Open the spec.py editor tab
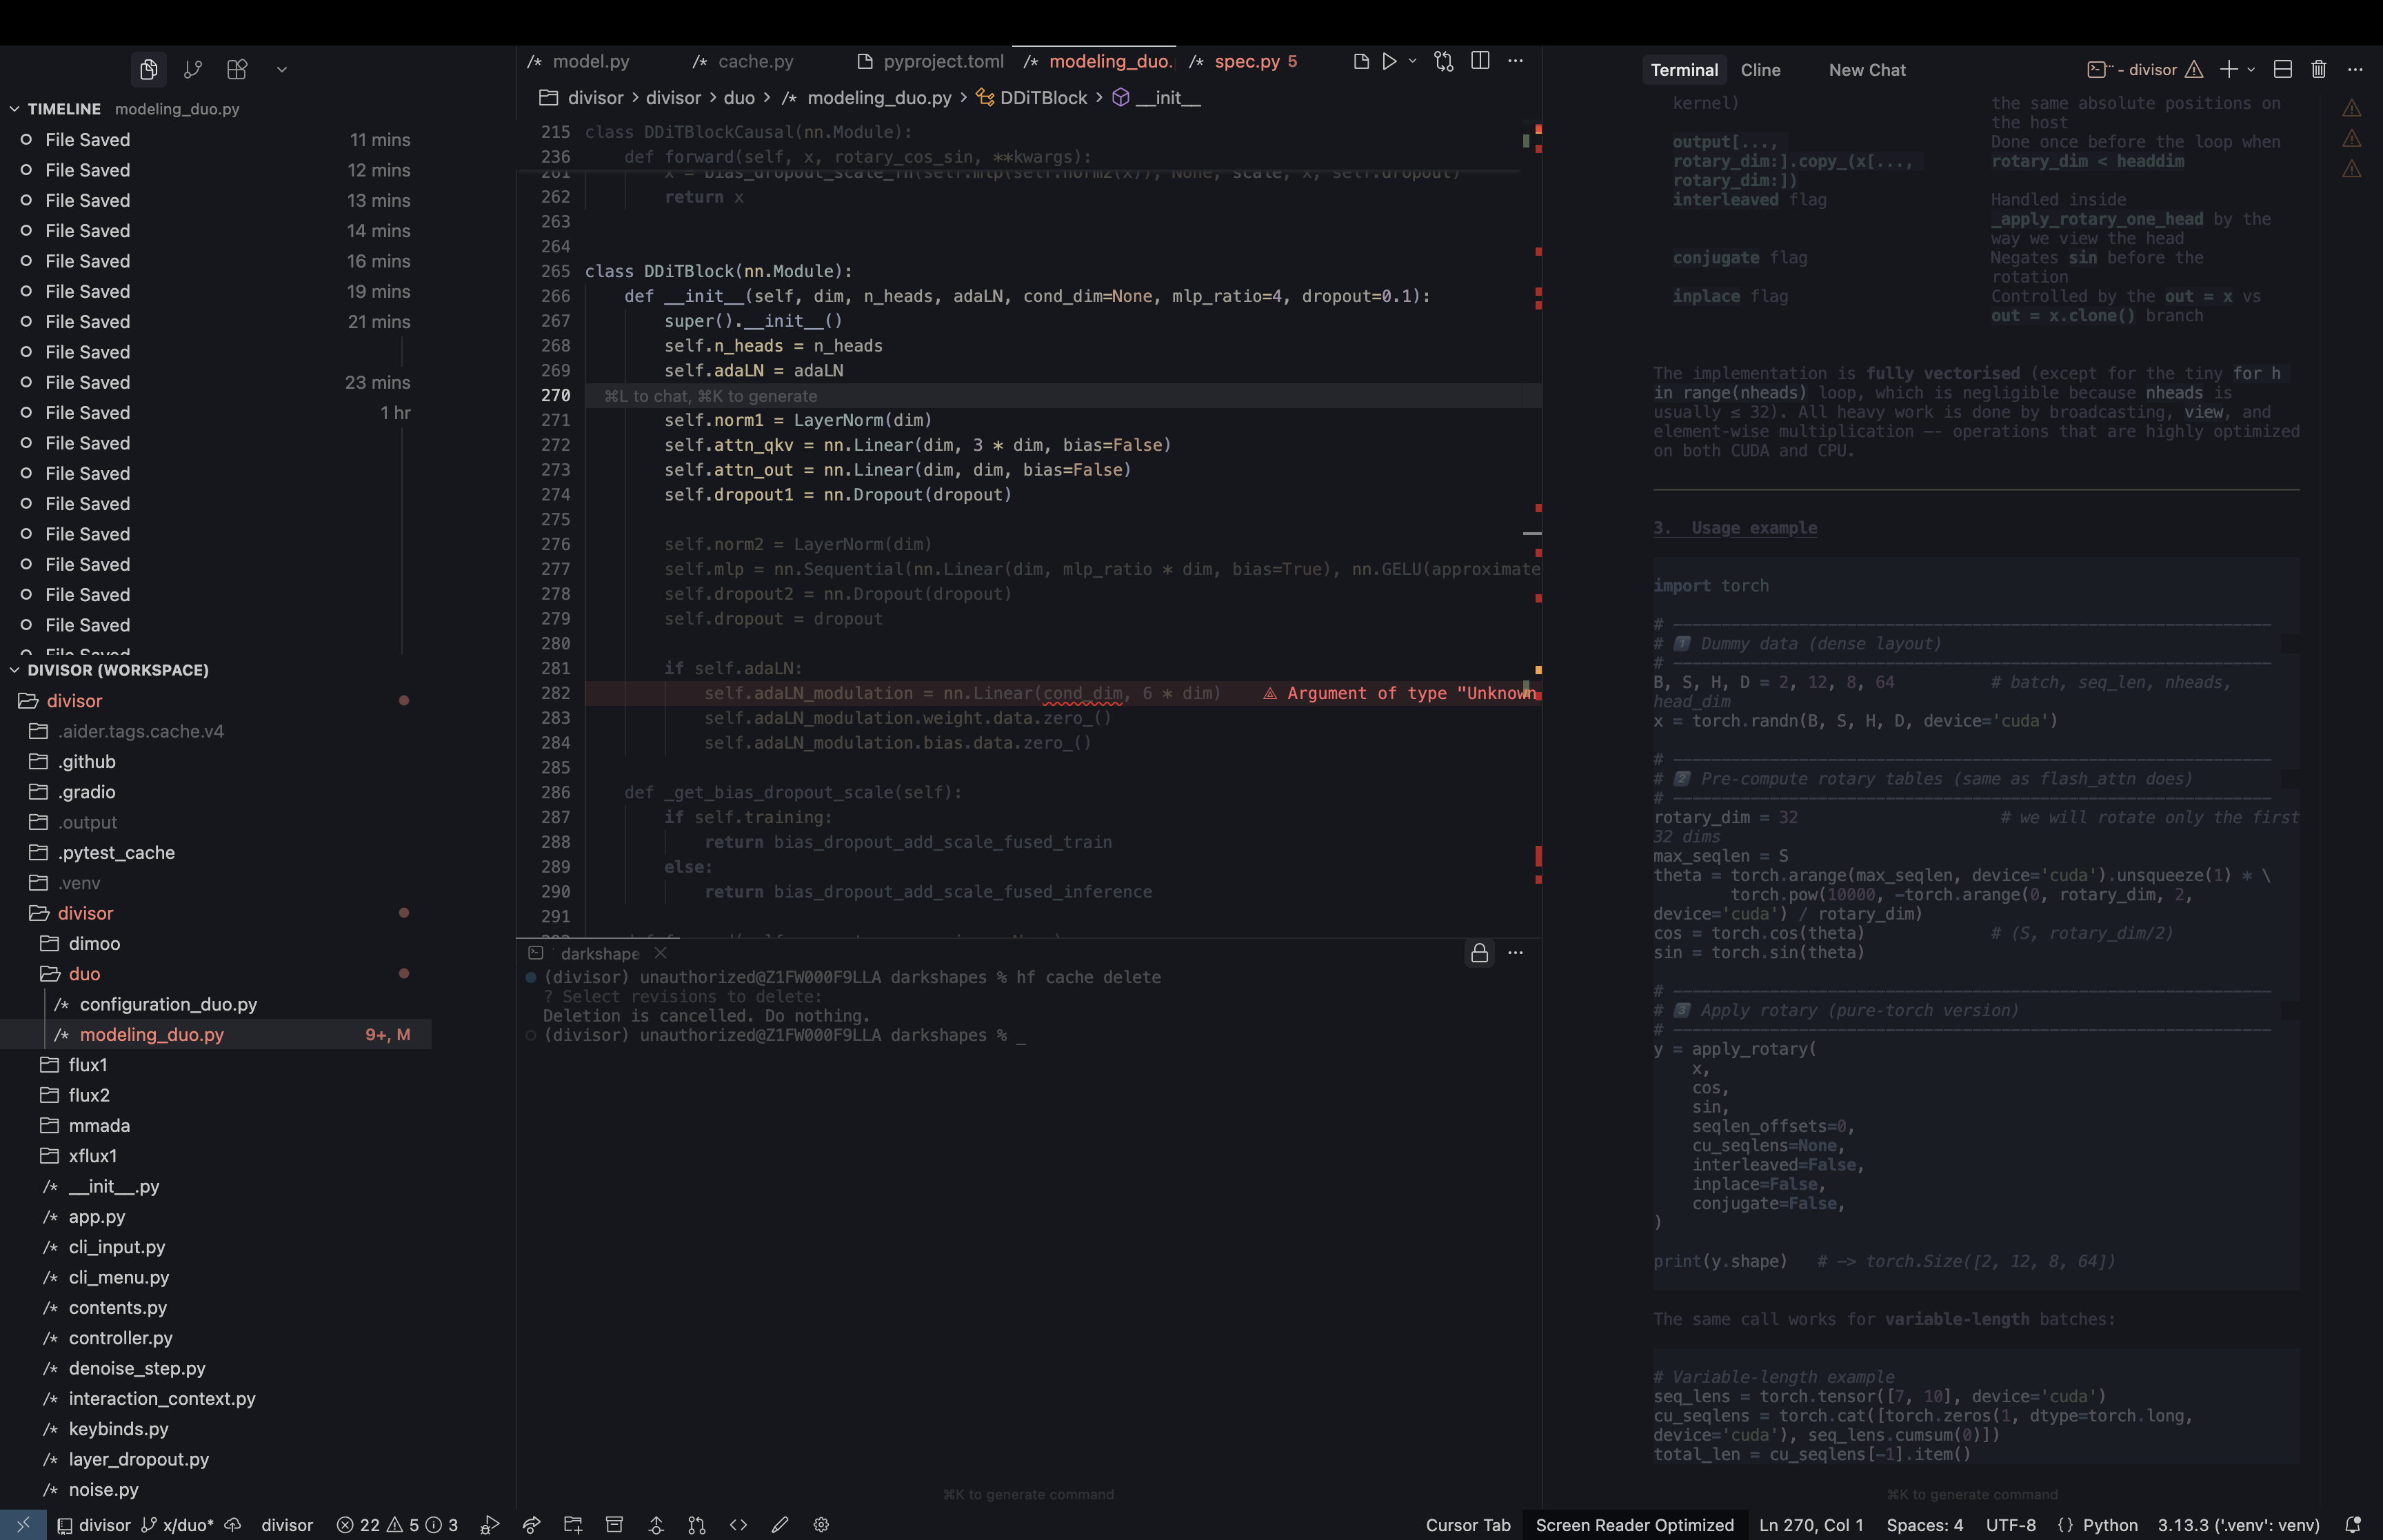Viewport: 2383px width, 1540px height. click(1246, 61)
